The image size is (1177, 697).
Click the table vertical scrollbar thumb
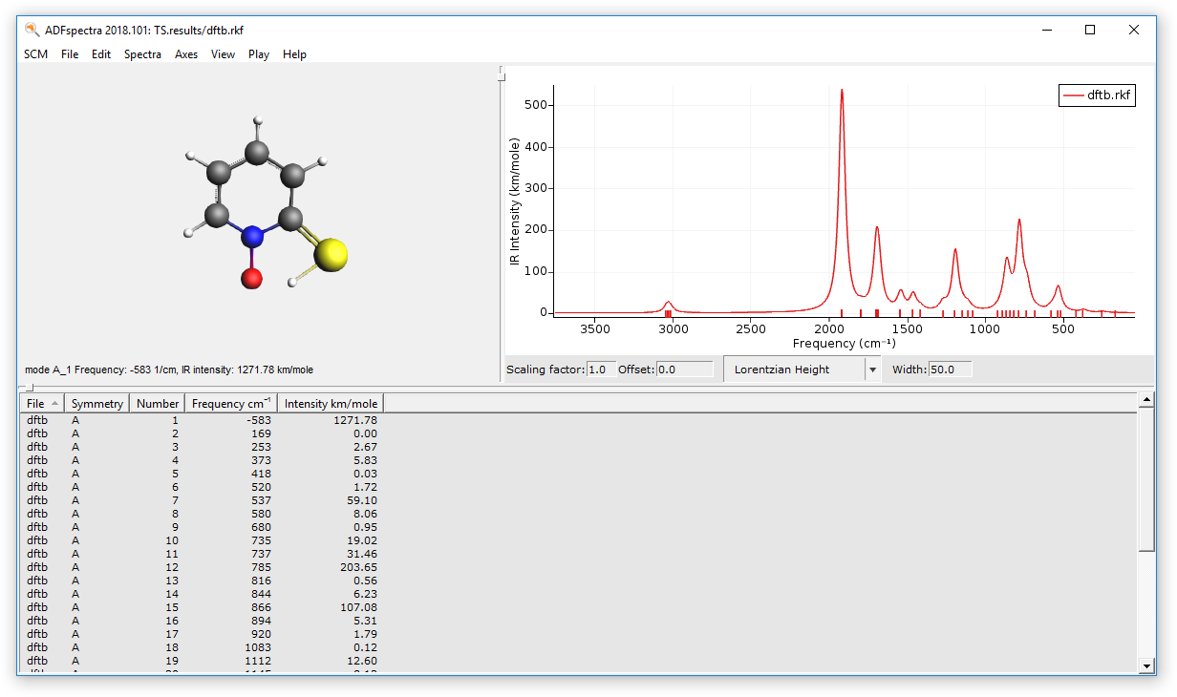(x=1147, y=480)
